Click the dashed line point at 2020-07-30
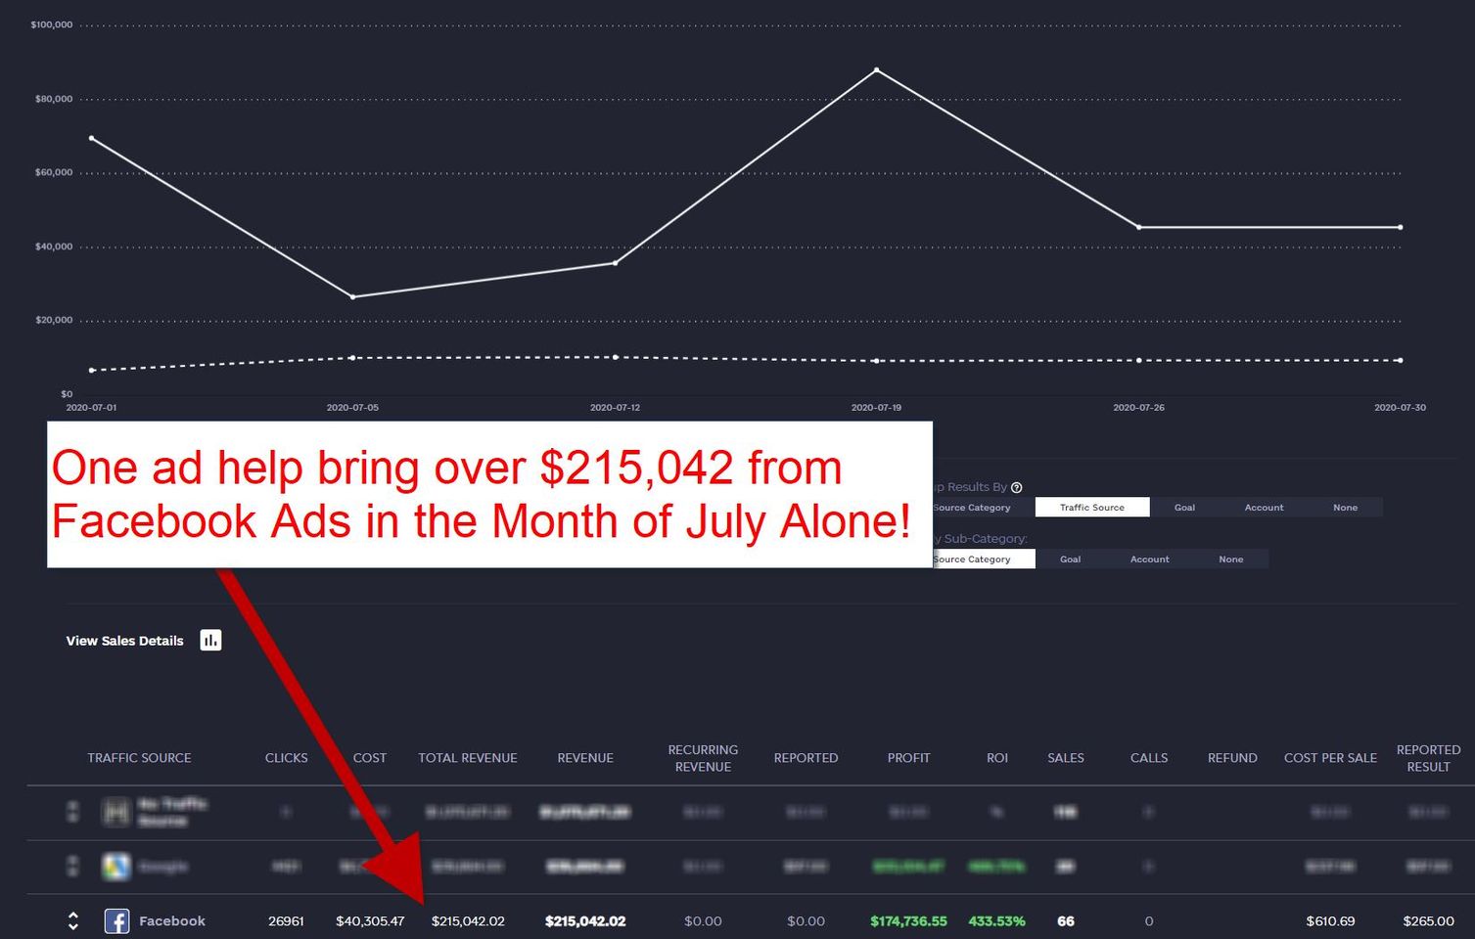 (1400, 360)
